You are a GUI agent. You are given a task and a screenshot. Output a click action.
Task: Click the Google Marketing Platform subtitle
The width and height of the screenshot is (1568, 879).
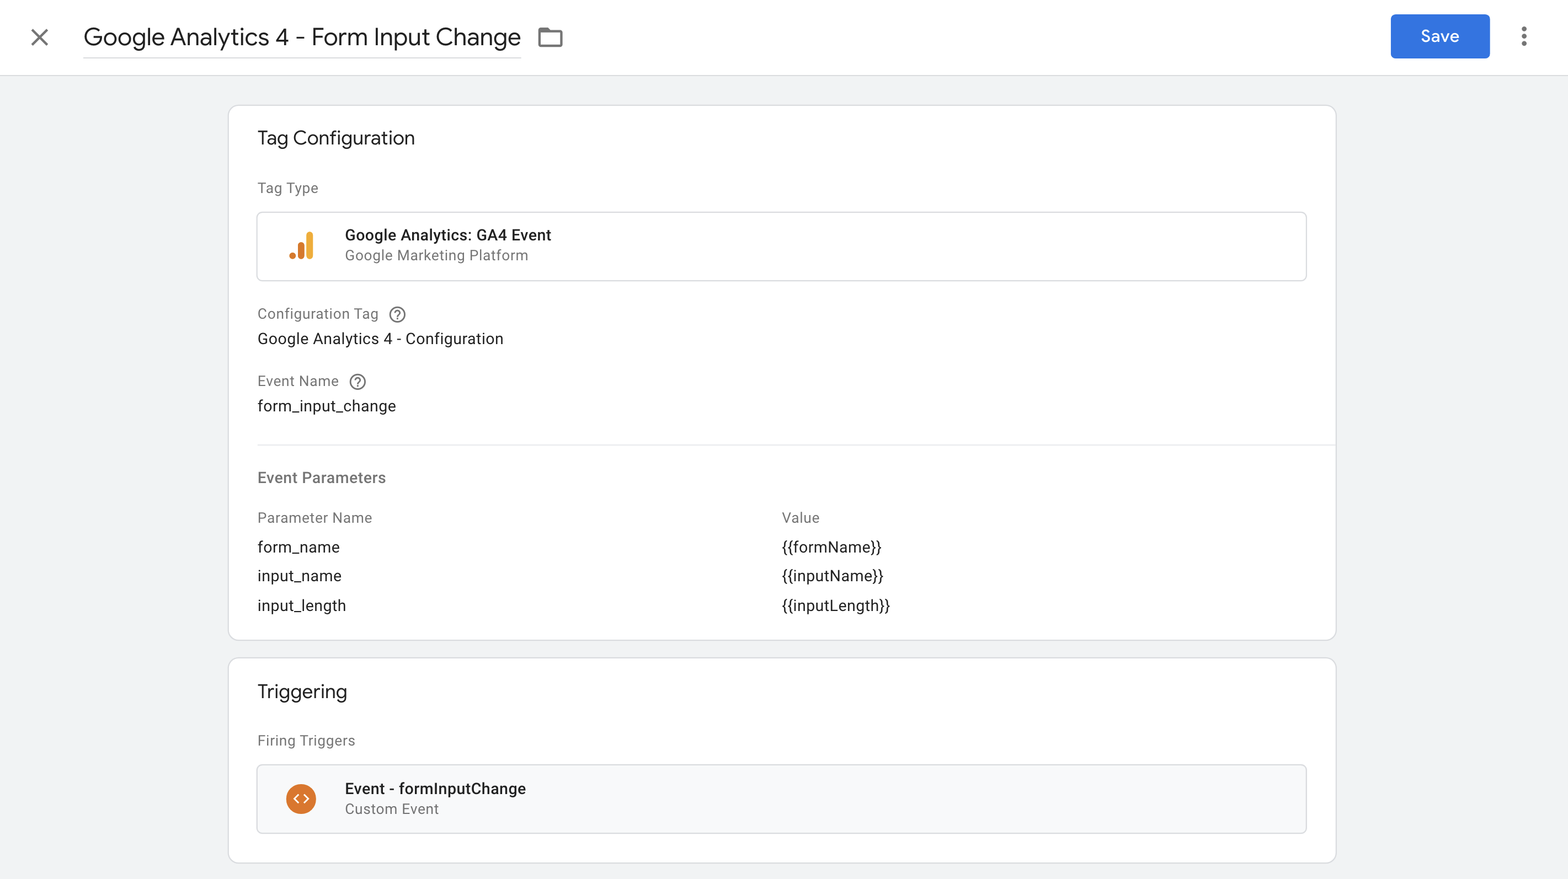coord(436,256)
